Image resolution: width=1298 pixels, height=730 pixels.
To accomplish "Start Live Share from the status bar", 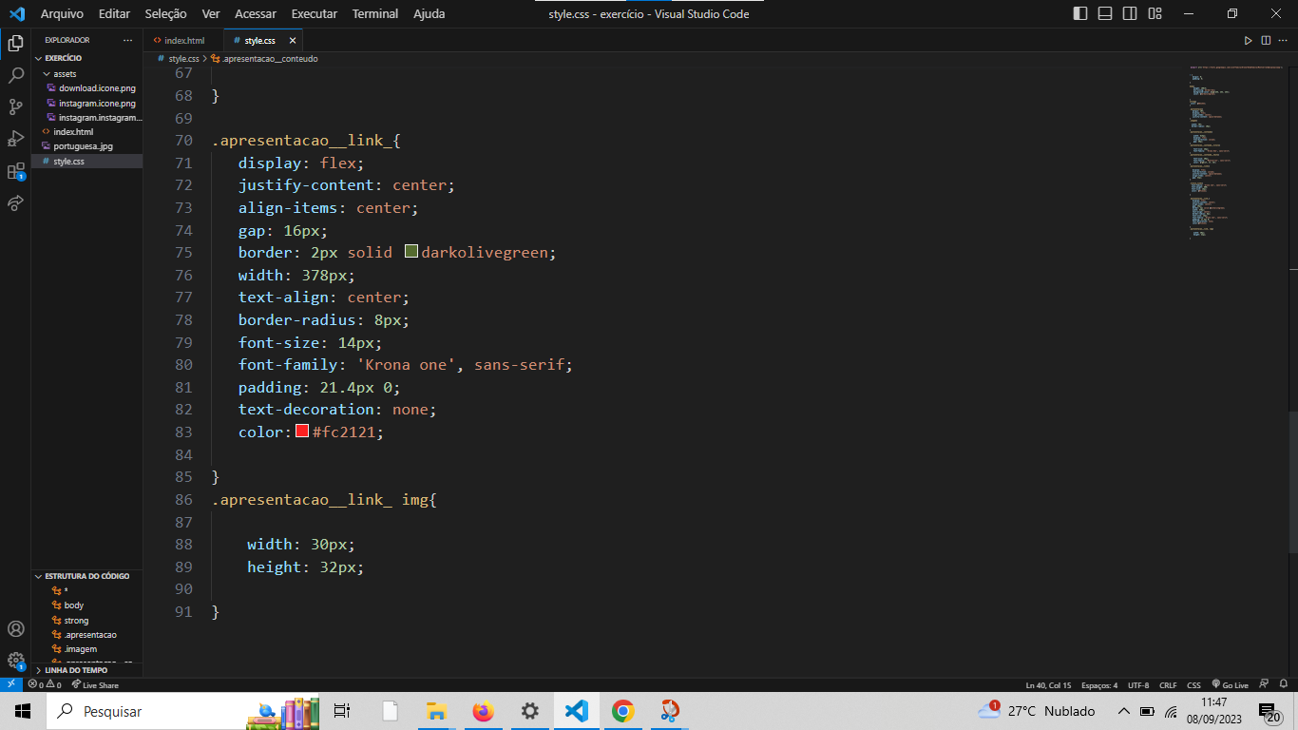I will [x=95, y=684].
